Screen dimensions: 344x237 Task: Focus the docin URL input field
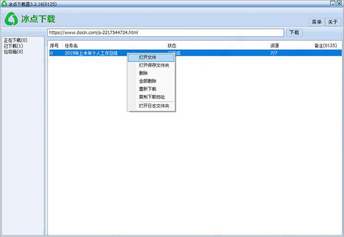tap(166, 33)
